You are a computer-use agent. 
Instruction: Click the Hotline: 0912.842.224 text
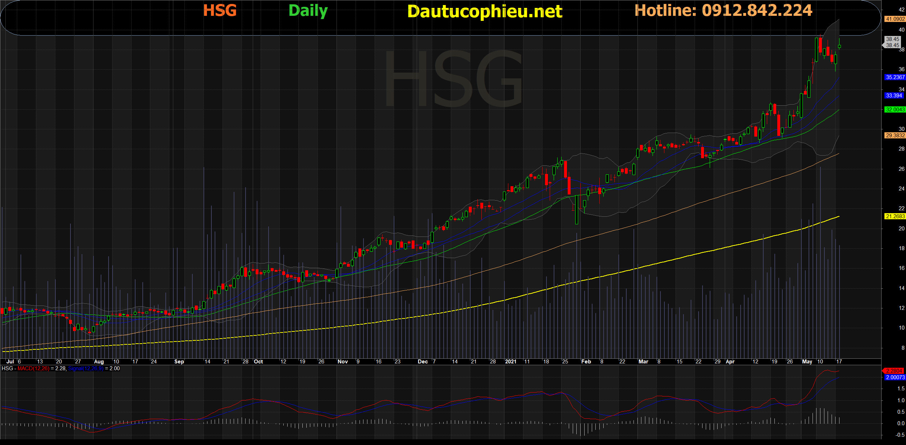point(723,10)
